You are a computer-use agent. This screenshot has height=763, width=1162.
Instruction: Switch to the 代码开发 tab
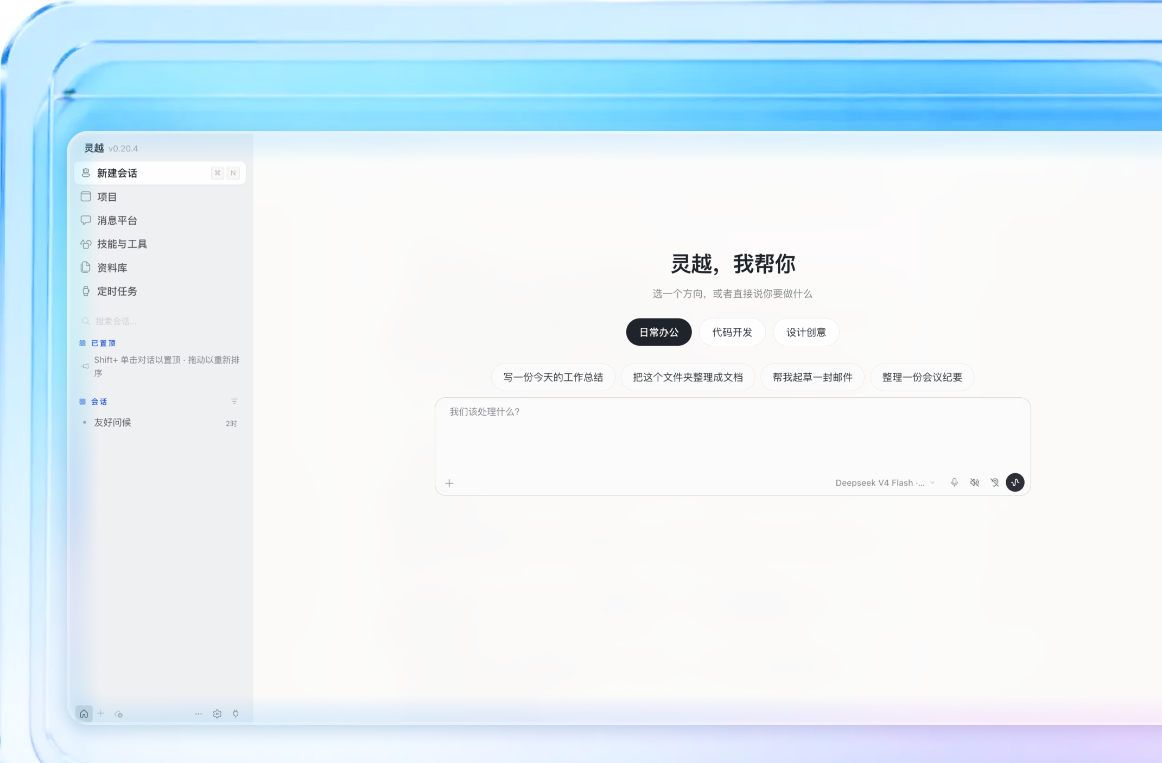pos(732,332)
